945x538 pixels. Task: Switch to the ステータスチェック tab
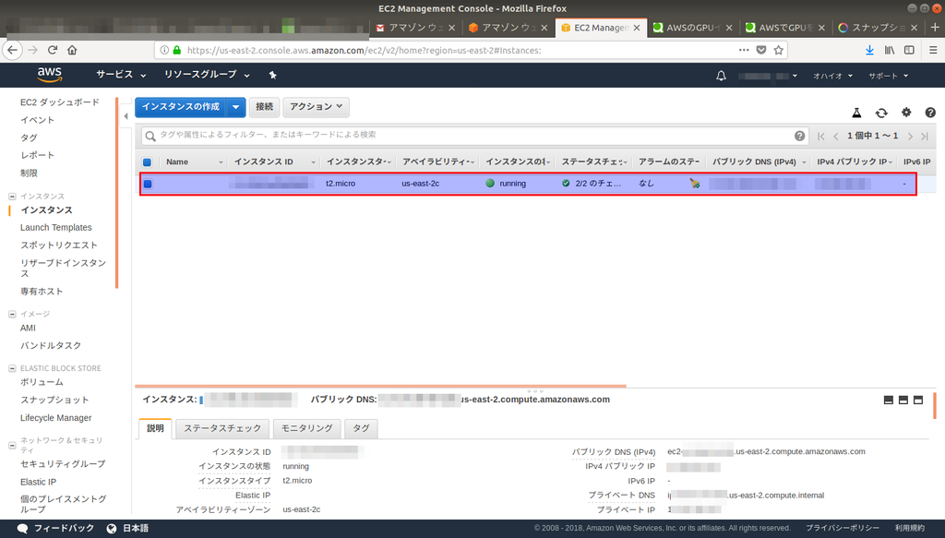[222, 428]
